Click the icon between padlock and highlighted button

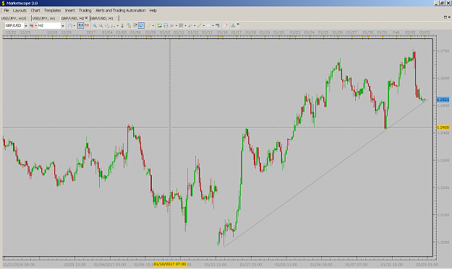click(135, 25)
